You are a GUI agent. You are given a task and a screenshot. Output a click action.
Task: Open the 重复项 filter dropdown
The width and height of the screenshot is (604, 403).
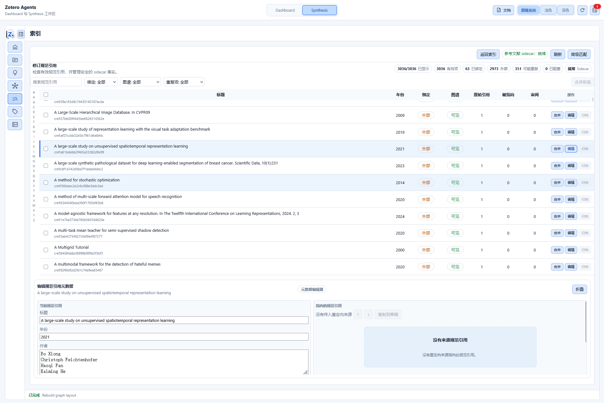click(x=184, y=82)
